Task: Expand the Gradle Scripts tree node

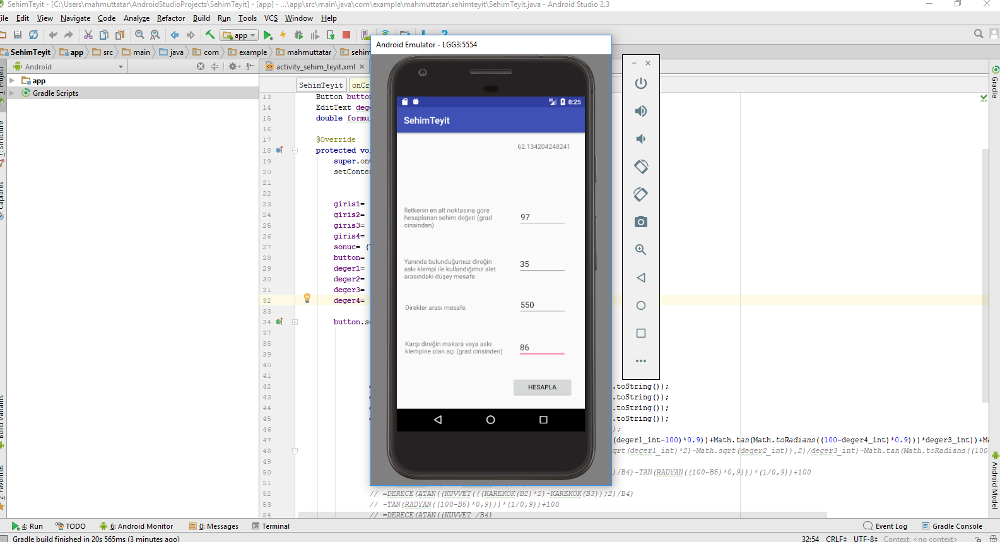Action: pyautogui.click(x=11, y=93)
